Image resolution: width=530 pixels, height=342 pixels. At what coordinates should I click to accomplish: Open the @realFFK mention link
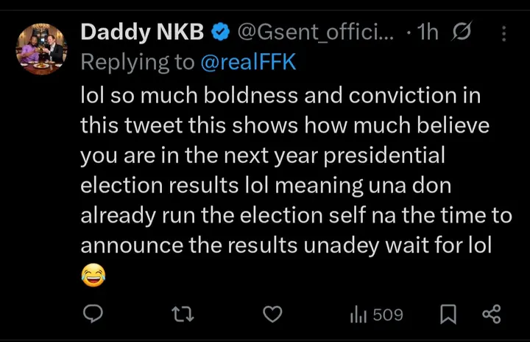(248, 62)
